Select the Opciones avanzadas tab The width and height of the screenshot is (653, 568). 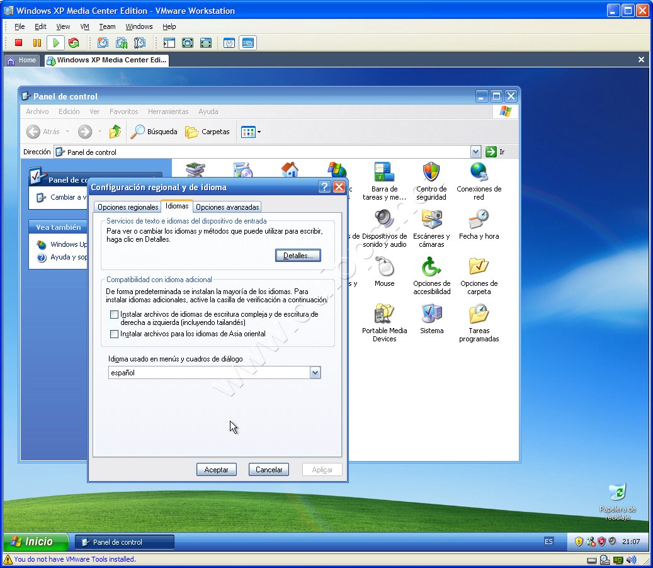(x=227, y=207)
